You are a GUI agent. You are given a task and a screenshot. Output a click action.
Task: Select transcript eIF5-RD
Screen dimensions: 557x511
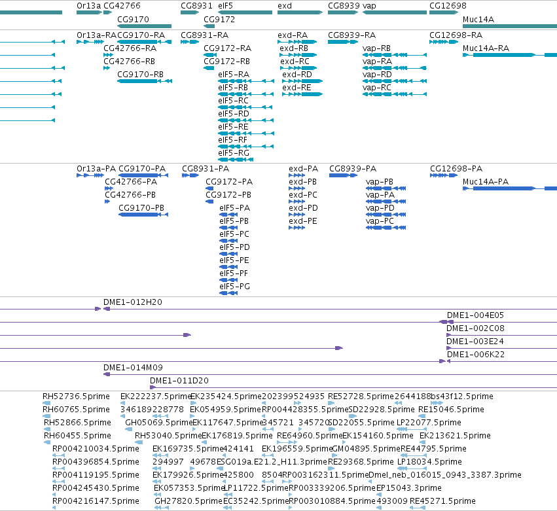(246, 121)
